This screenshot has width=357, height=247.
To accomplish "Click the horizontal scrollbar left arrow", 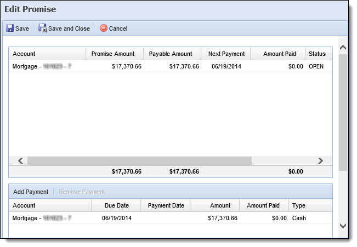I will pos(20,161).
